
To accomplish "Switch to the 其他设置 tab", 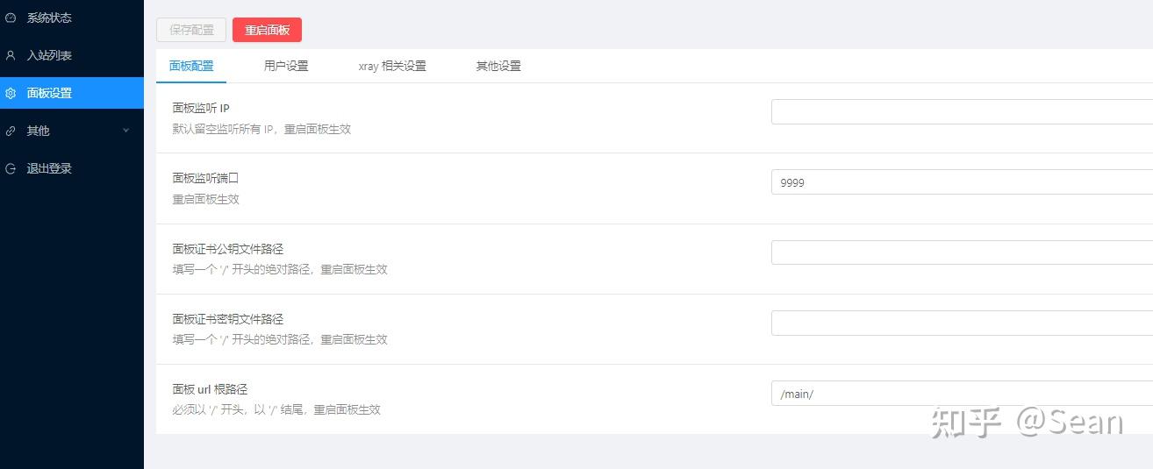I will [498, 66].
